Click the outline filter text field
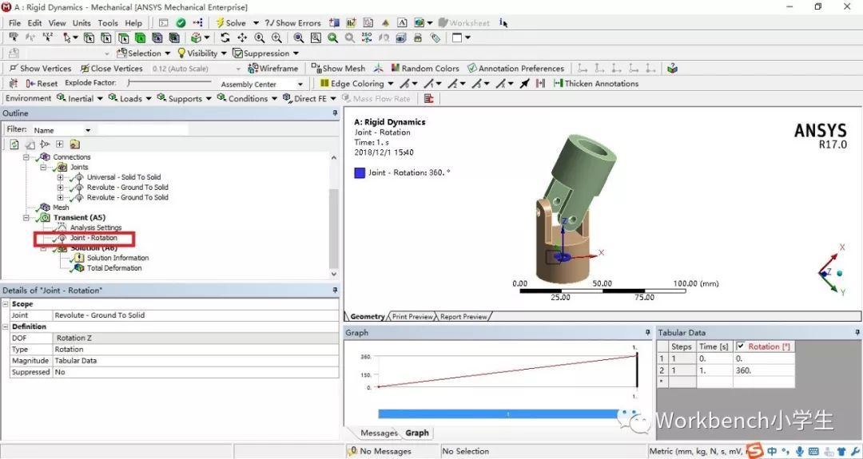The image size is (863, 459). pyautogui.click(x=143, y=130)
